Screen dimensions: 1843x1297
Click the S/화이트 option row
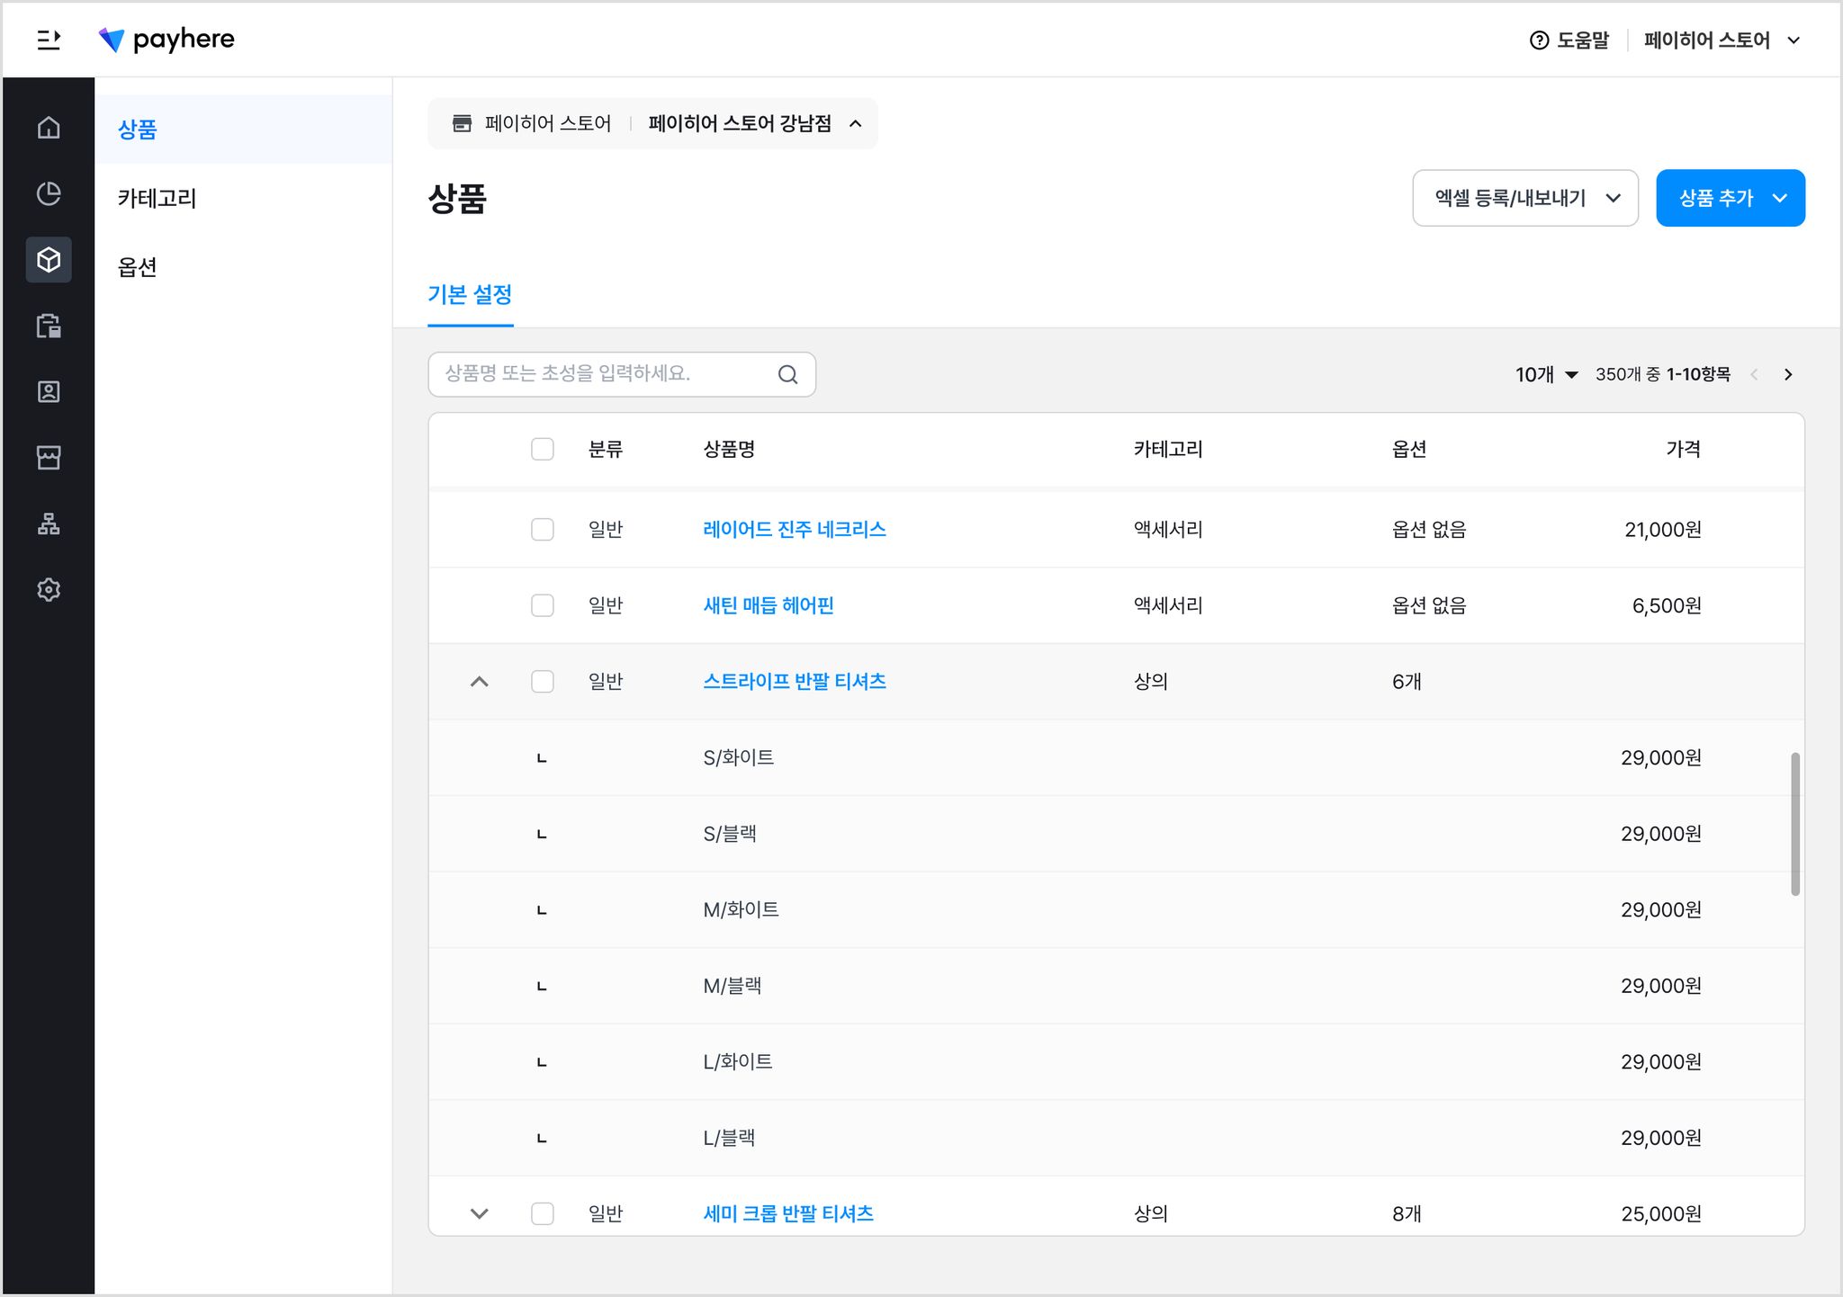click(1117, 757)
